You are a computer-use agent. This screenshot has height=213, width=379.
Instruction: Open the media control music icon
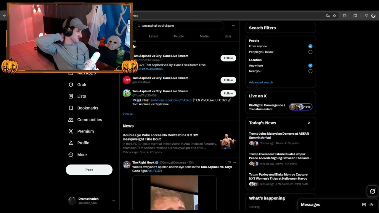click(366, 16)
